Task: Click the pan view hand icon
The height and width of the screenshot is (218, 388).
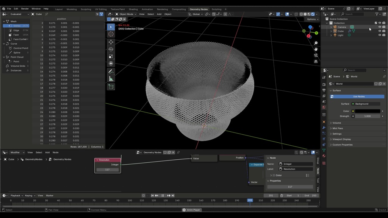Action: tap(316, 49)
